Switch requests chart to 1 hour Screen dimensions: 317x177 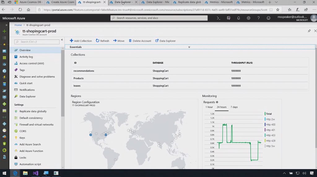tap(209, 107)
